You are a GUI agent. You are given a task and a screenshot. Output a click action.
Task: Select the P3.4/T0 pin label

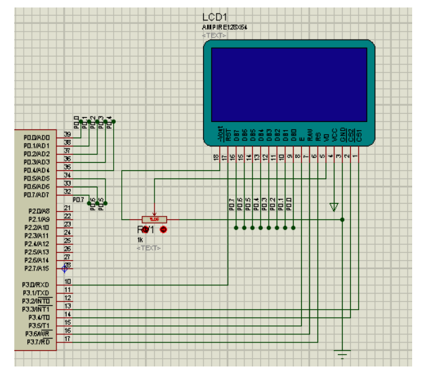pyautogui.click(x=40, y=317)
